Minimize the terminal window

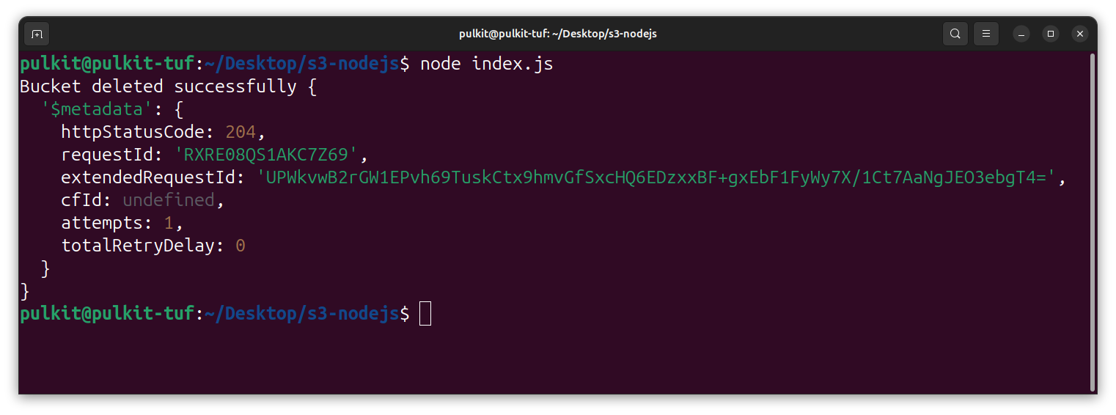coord(1021,34)
